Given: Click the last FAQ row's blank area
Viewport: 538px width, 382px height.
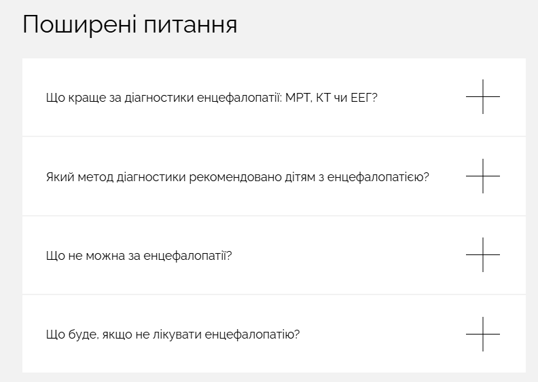Looking at the screenshot, I should pyautogui.click(x=378, y=334).
